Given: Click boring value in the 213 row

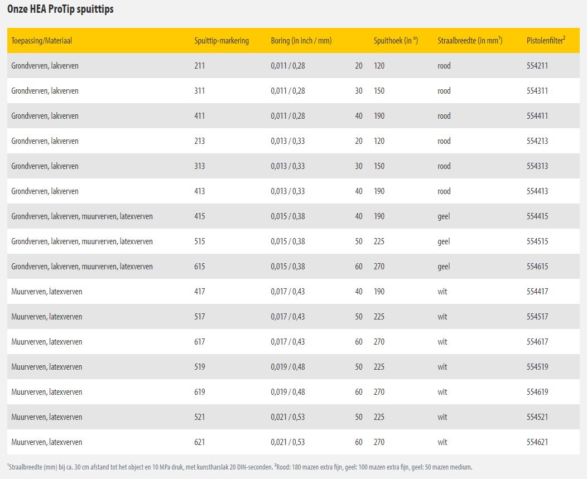Looking at the screenshot, I should (288, 141).
